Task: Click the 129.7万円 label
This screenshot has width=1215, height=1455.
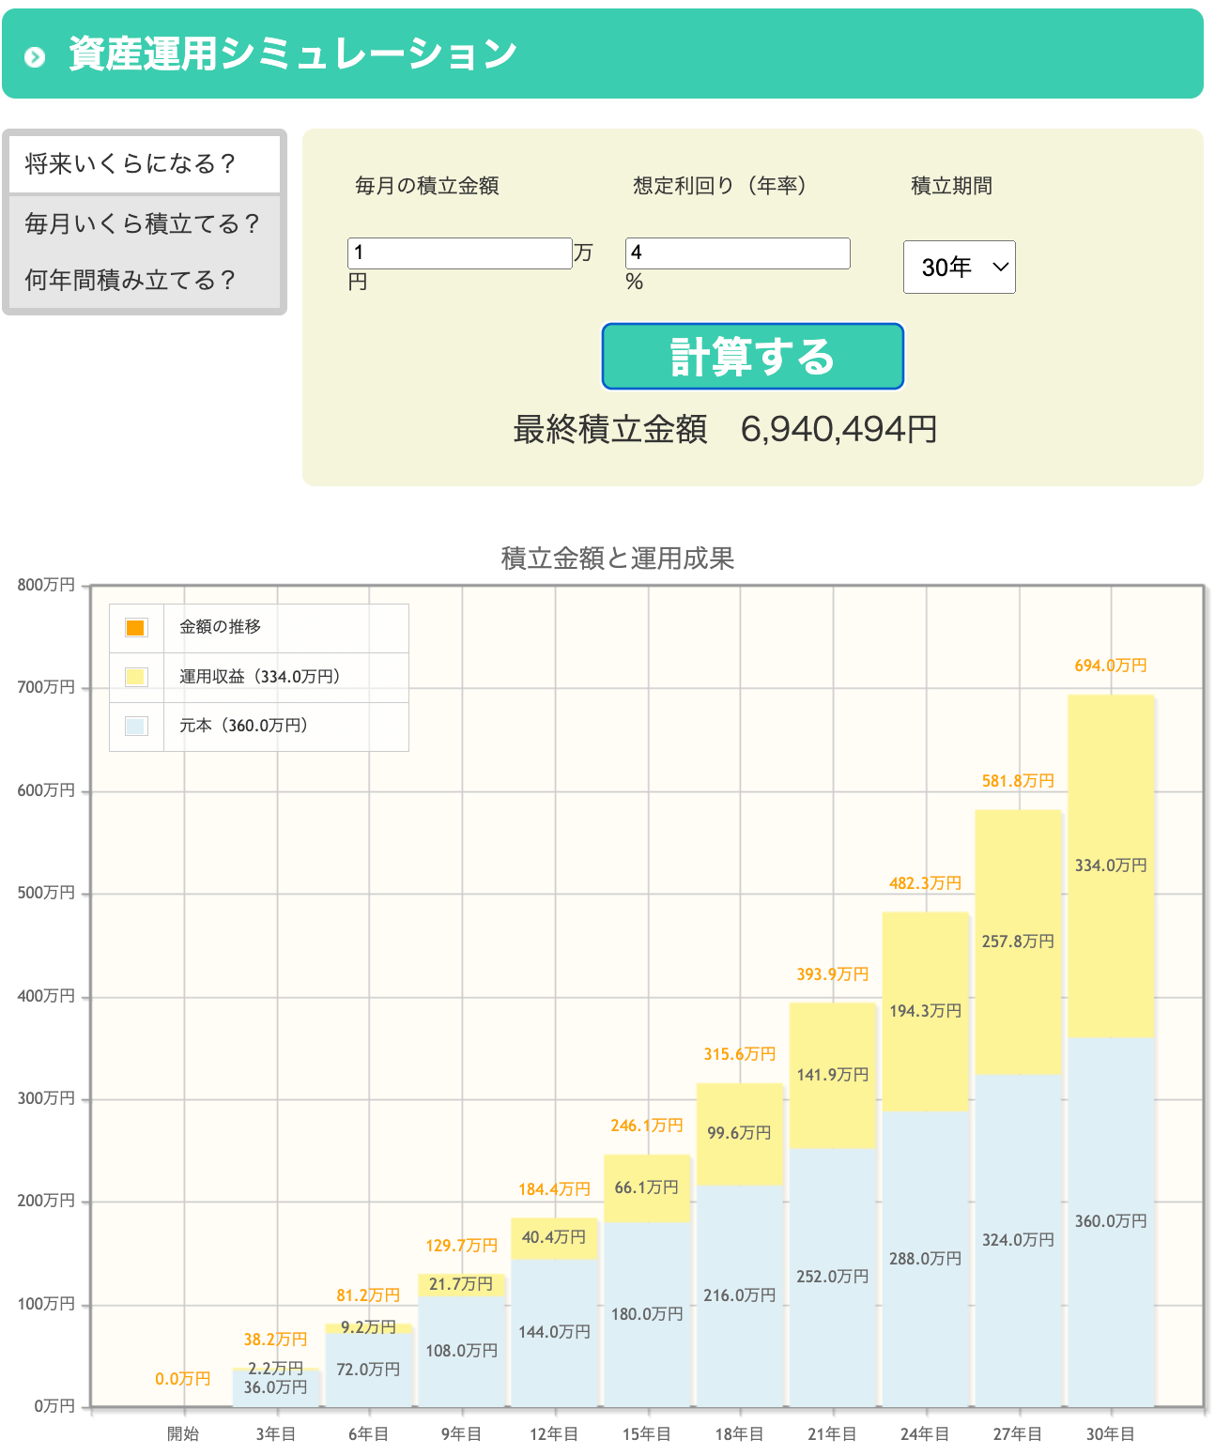Action: pyautogui.click(x=461, y=1246)
